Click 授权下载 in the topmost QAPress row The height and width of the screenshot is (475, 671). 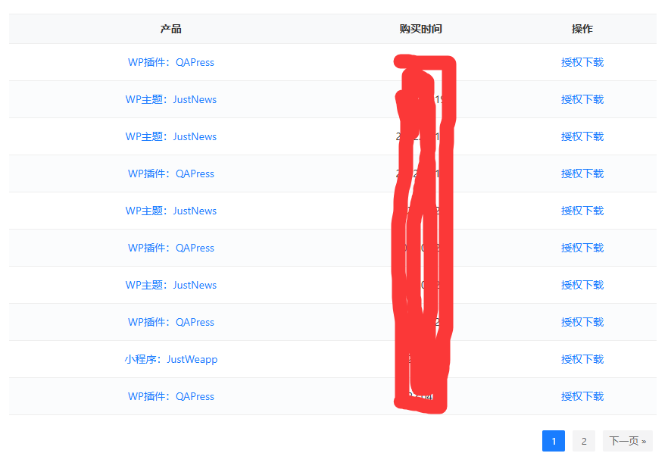click(582, 62)
